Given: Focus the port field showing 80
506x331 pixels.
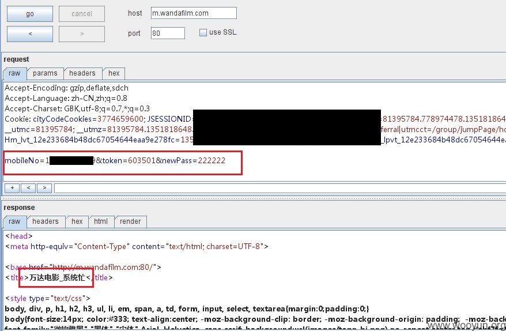Looking at the screenshot, I should coord(168,33).
